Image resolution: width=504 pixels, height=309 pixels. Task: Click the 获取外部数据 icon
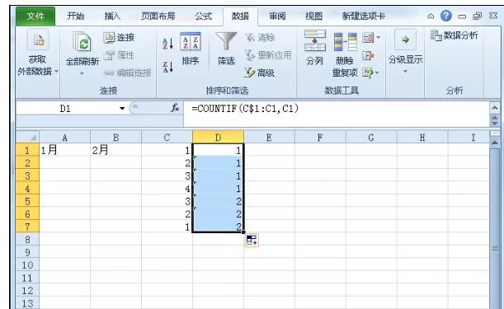click(x=38, y=40)
